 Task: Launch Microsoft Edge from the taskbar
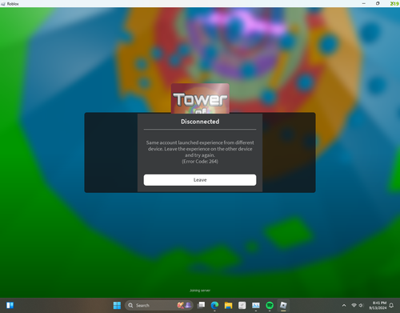[x=214, y=305]
